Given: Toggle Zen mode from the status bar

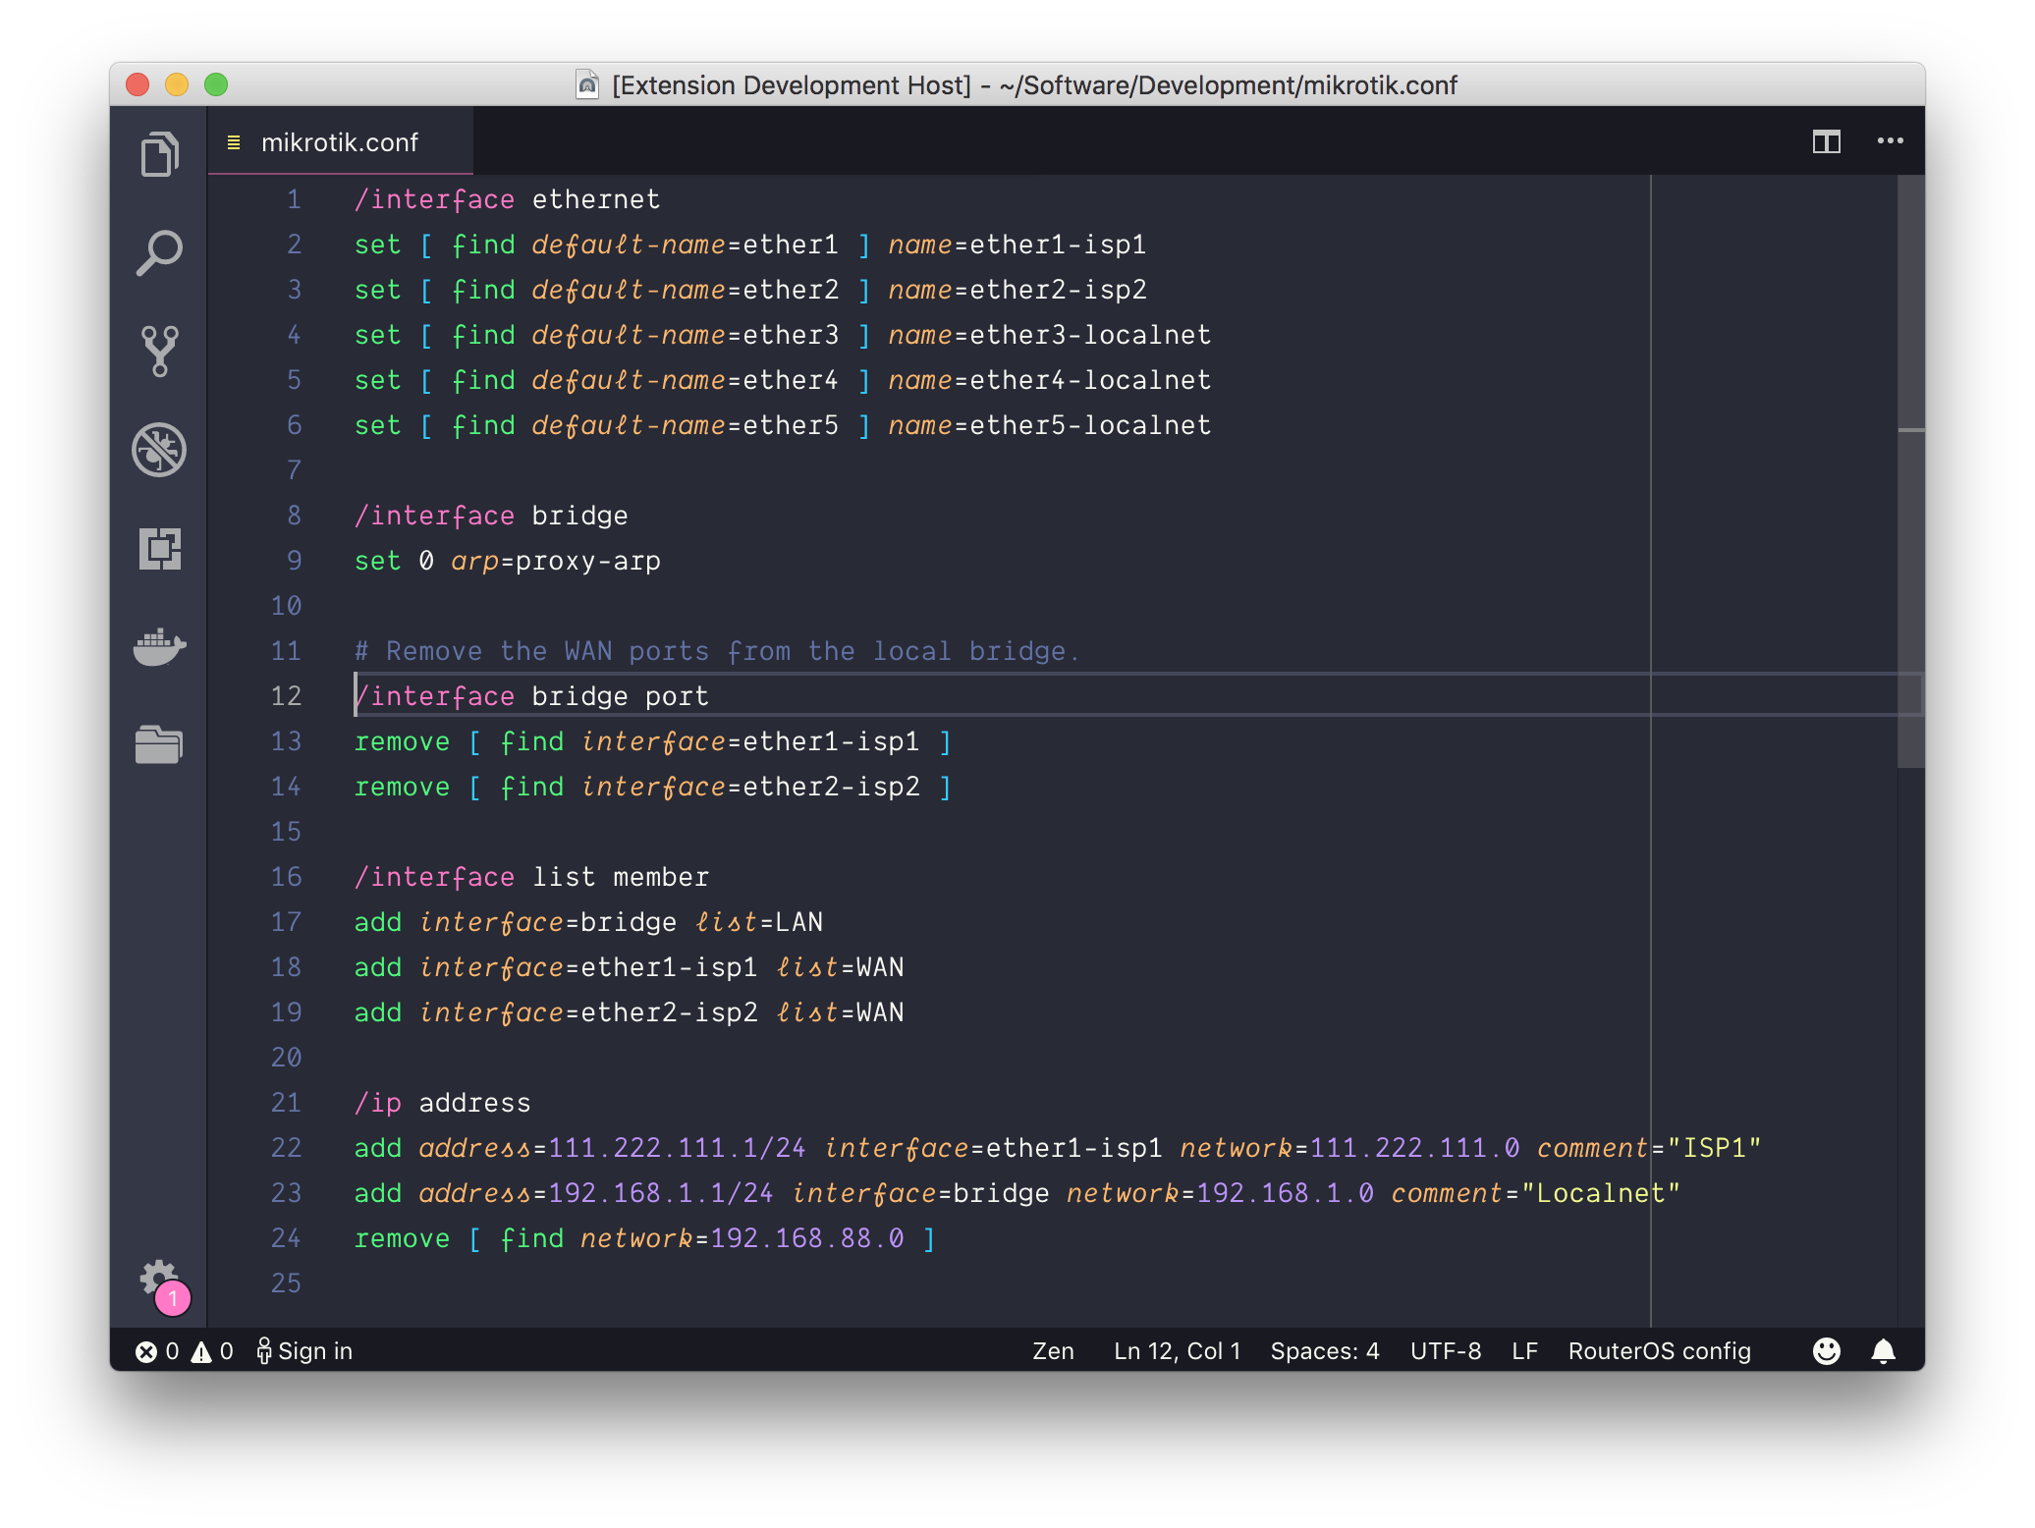Looking at the screenshot, I should 1053,1351.
